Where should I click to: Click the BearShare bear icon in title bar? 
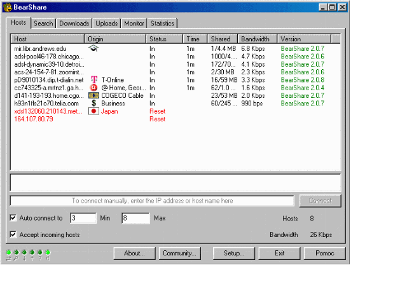[x=8, y=7]
